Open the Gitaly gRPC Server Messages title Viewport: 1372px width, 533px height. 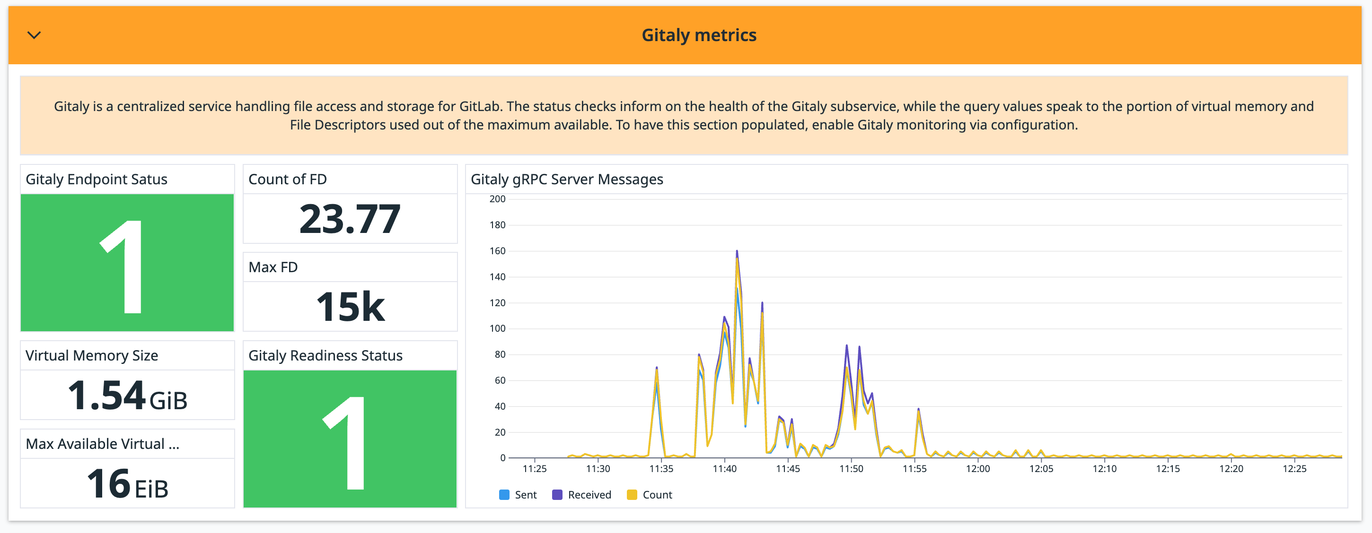coord(566,179)
